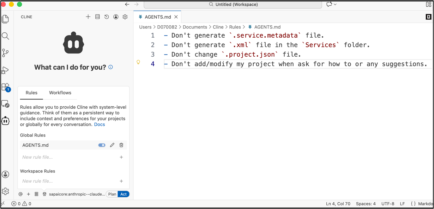434x209 pixels.
Task: Click the Untitled (Workspace) command center search
Action: (233, 5)
